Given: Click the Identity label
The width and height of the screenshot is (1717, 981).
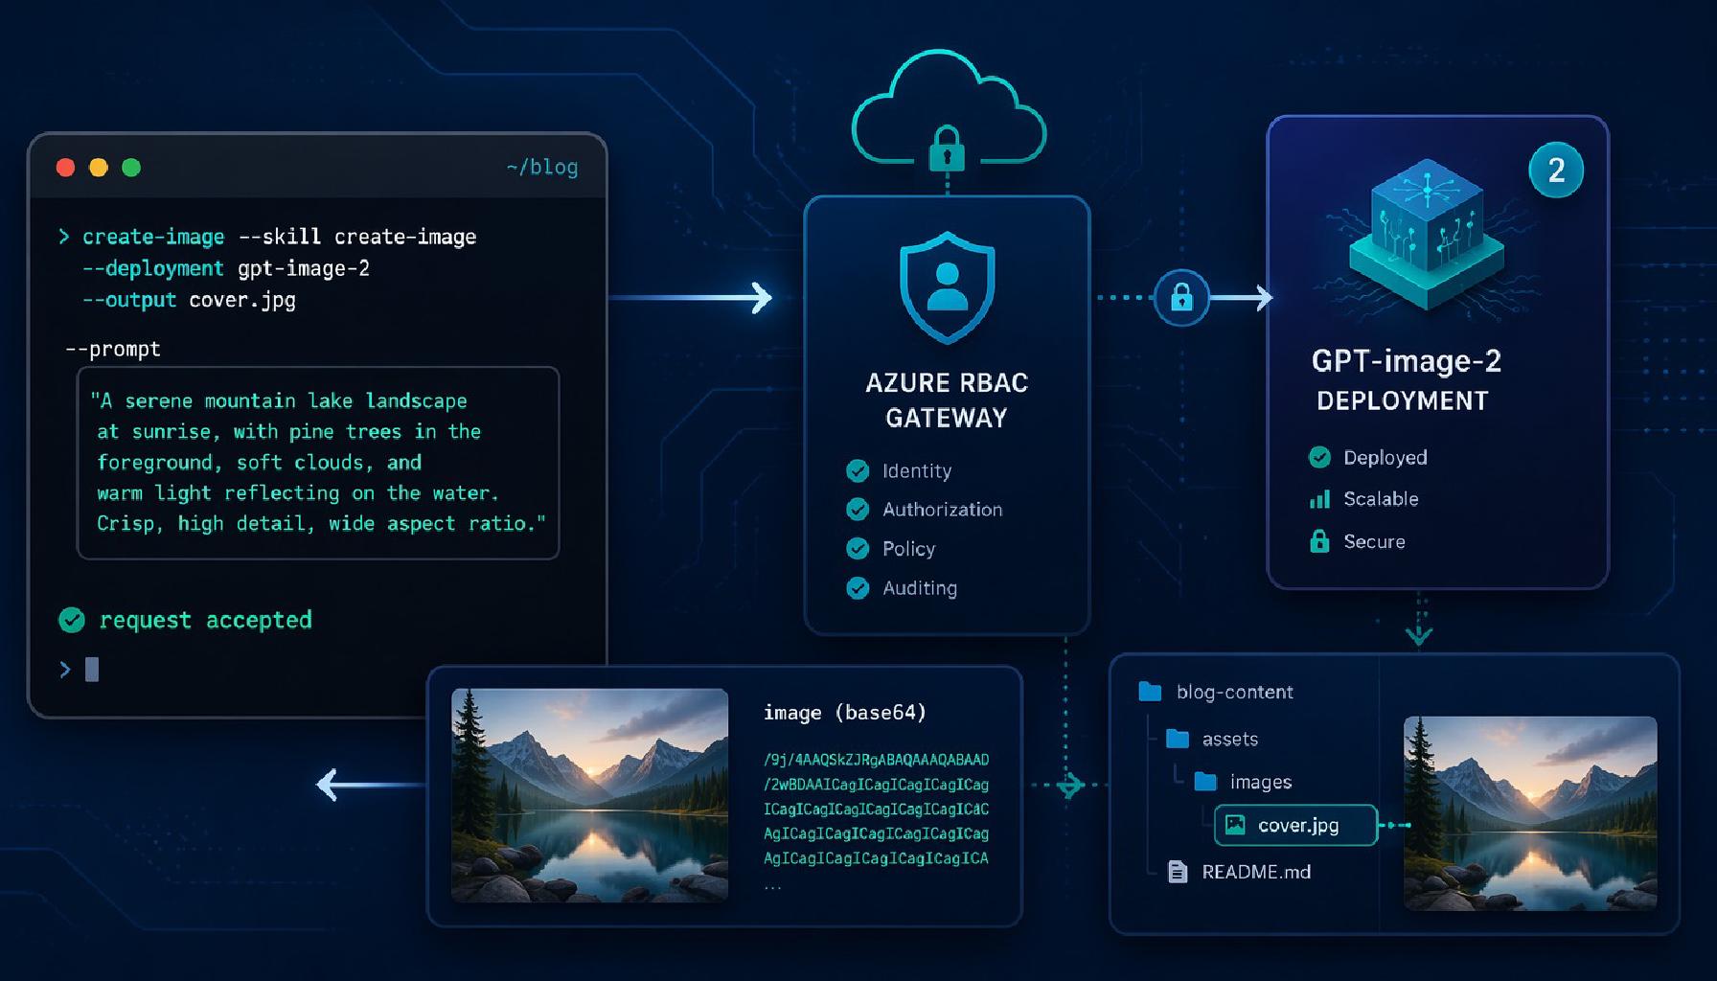Looking at the screenshot, I should (x=917, y=470).
